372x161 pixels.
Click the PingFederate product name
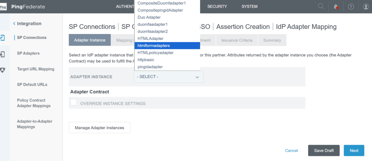click(x=28, y=7)
